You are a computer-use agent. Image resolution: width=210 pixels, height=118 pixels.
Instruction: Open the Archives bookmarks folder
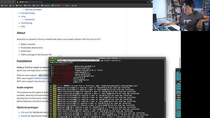(56, 6)
